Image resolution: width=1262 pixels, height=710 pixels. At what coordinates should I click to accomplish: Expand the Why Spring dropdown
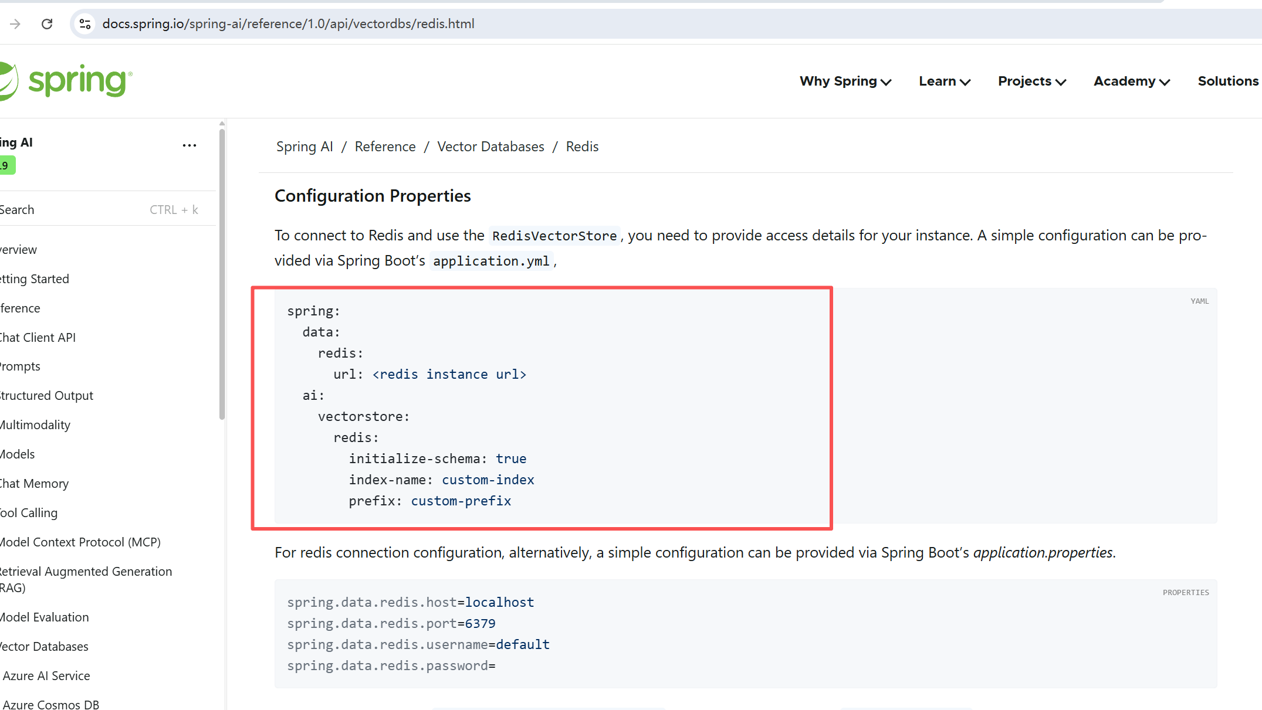point(845,81)
